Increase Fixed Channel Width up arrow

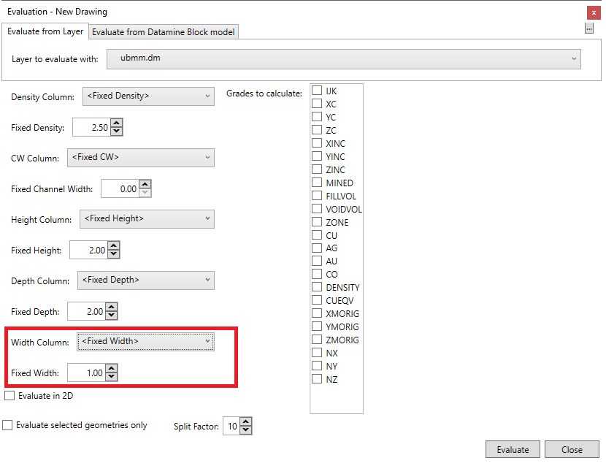pyautogui.click(x=145, y=185)
